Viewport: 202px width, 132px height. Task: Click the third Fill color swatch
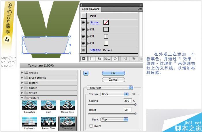point(106,43)
